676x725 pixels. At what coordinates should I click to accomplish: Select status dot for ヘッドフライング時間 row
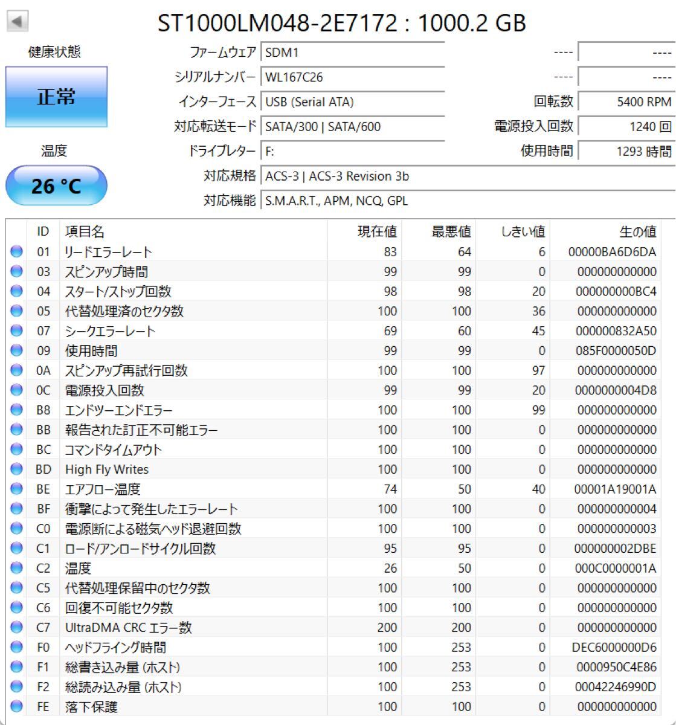coord(16,647)
